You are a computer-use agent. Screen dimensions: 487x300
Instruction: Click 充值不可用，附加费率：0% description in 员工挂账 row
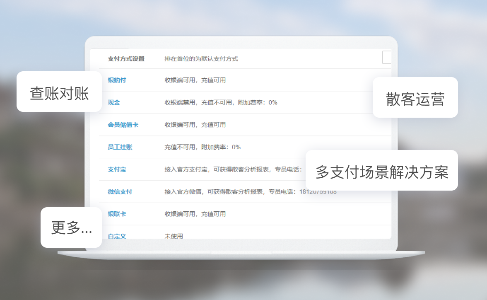(203, 147)
